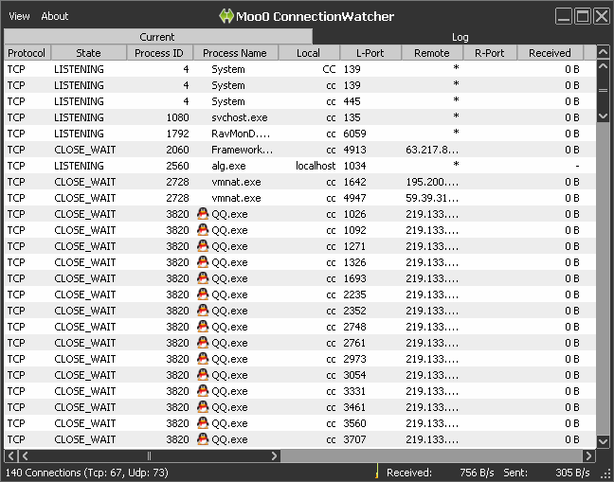Viewport: 614px width, 482px height.
Task: Sort by the Remote column header
Action: click(x=432, y=53)
